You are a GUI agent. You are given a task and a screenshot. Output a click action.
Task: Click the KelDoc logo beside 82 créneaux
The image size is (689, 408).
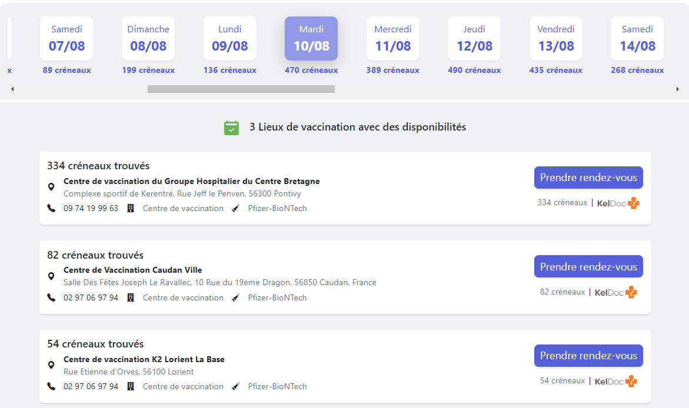(615, 292)
